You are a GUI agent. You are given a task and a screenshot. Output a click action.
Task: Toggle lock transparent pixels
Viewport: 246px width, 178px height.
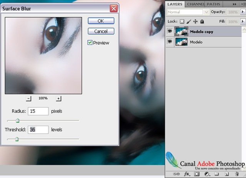pos(182,22)
